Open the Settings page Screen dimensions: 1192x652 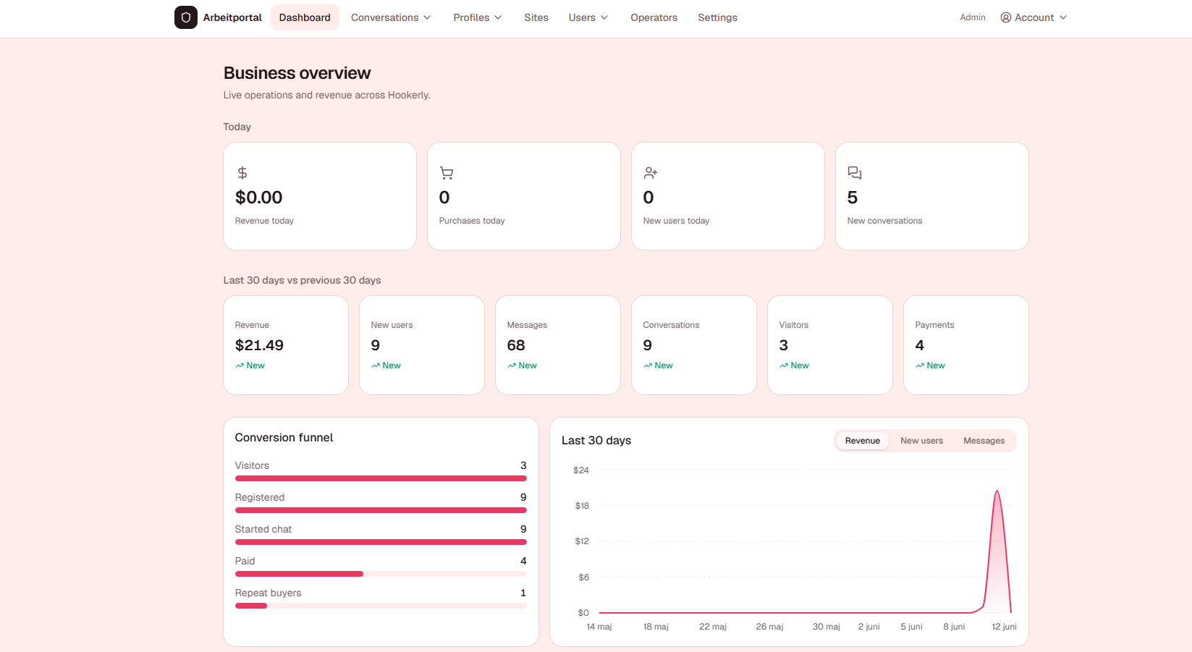click(x=717, y=17)
